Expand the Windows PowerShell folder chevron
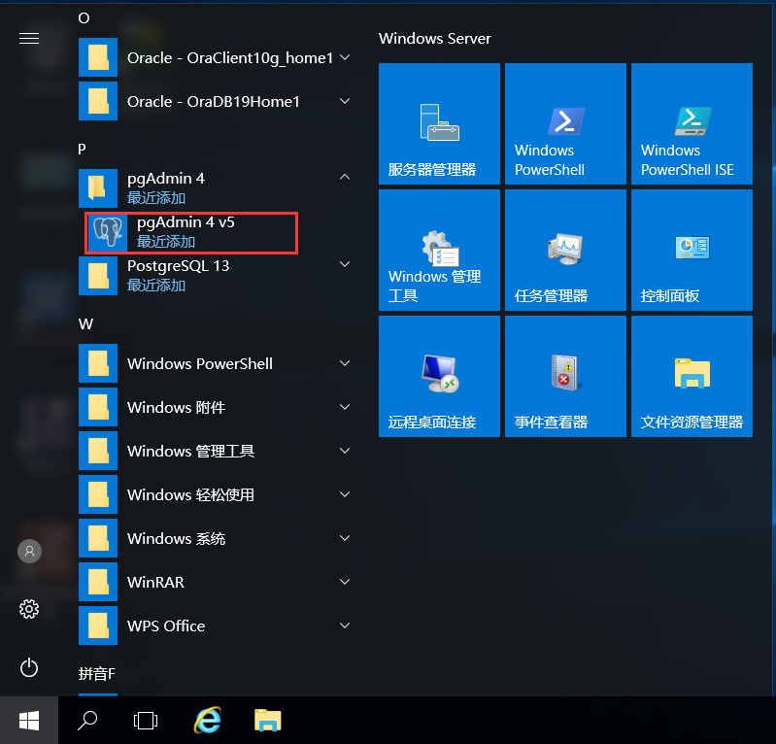The image size is (776, 744). (345, 363)
